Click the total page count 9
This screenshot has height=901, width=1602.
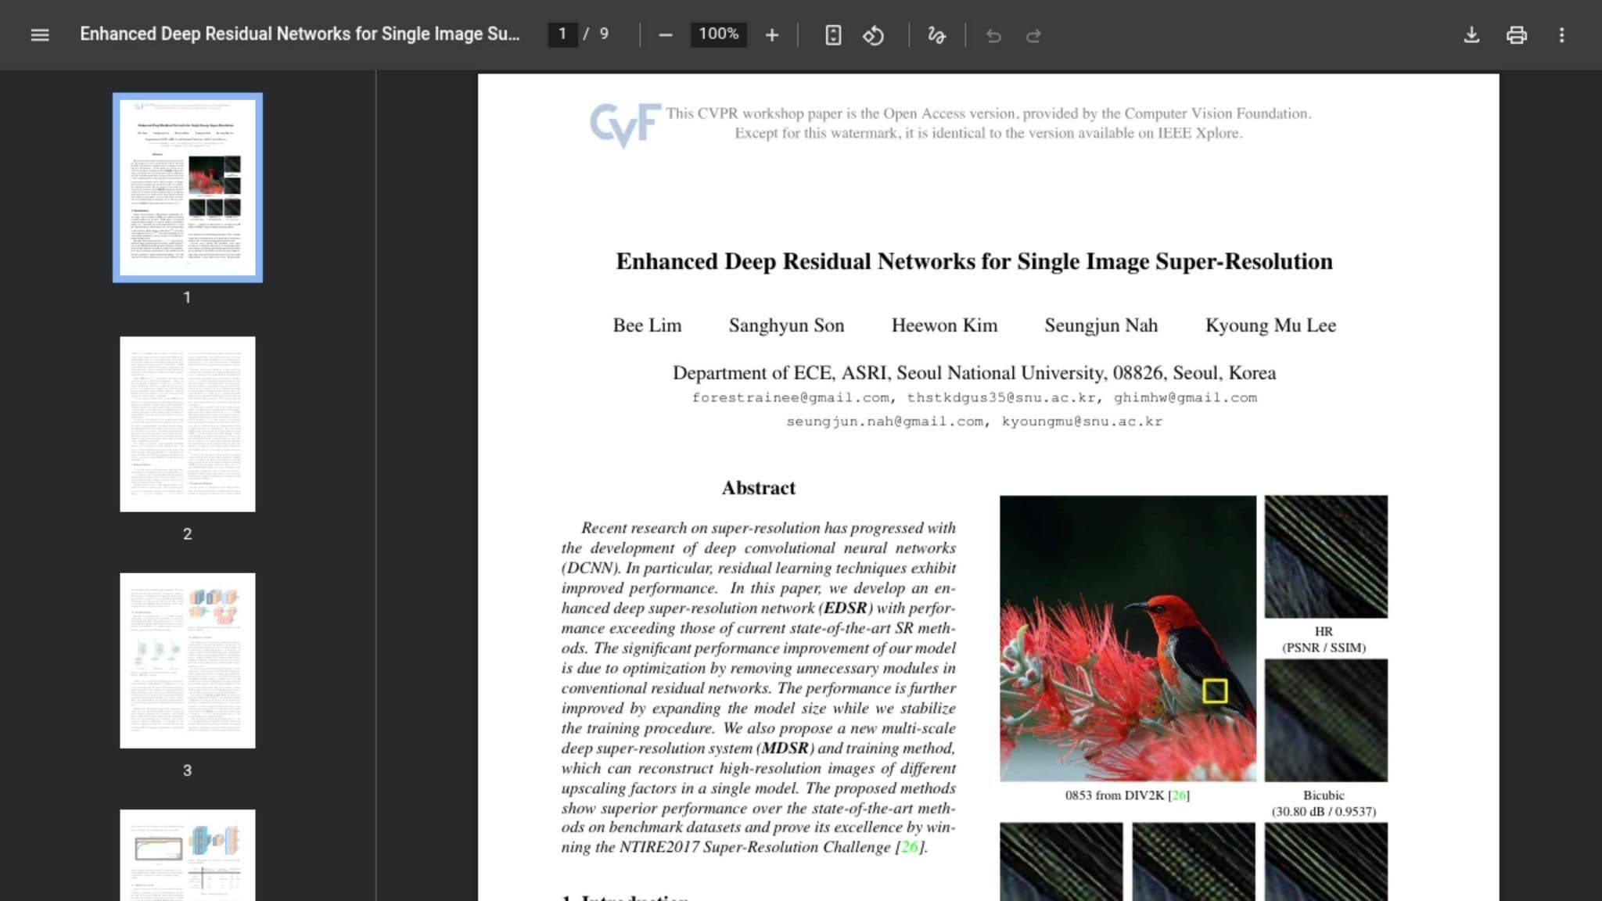point(604,34)
